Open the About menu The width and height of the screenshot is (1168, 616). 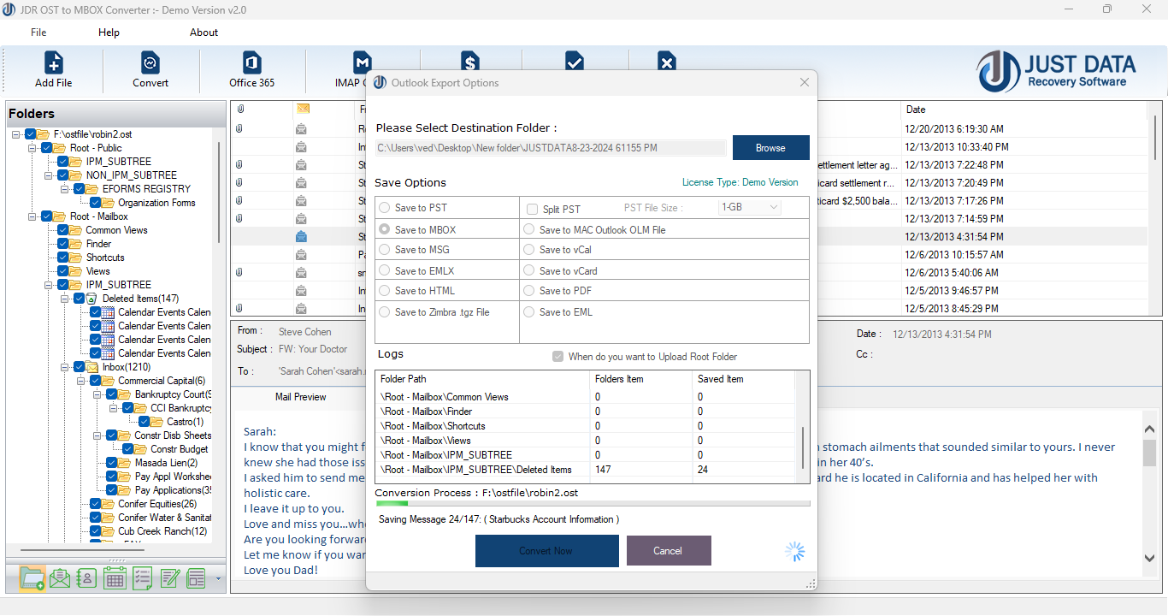coord(204,33)
